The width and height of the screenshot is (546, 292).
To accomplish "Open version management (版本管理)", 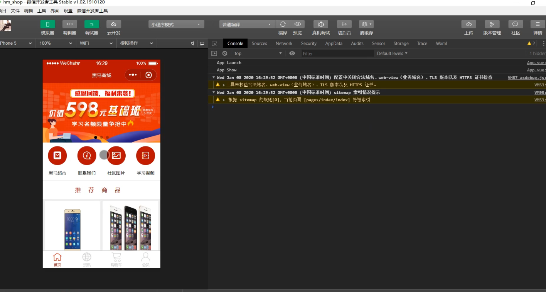I will pos(492,24).
